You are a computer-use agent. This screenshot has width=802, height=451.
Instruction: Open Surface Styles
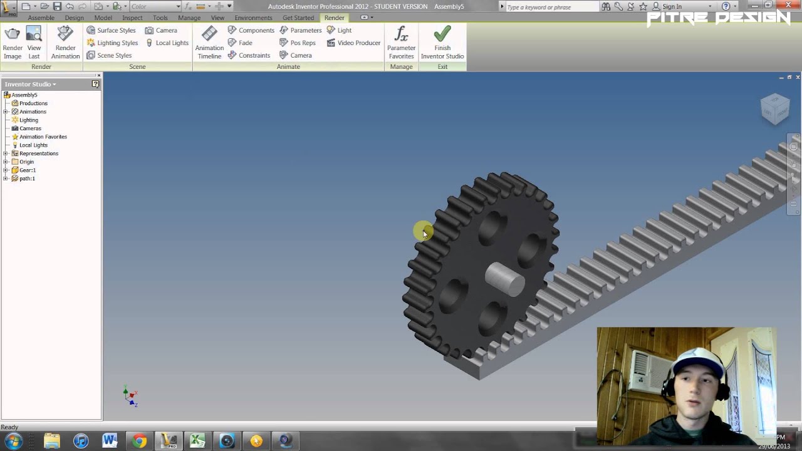pyautogui.click(x=111, y=30)
